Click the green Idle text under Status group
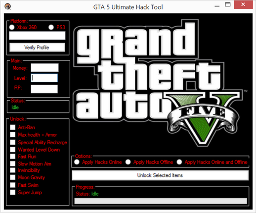256x213 pixels. [15, 107]
